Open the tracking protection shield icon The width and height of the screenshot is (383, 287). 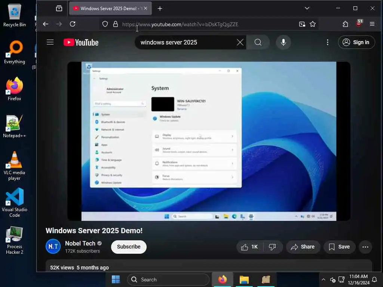tap(105, 24)
